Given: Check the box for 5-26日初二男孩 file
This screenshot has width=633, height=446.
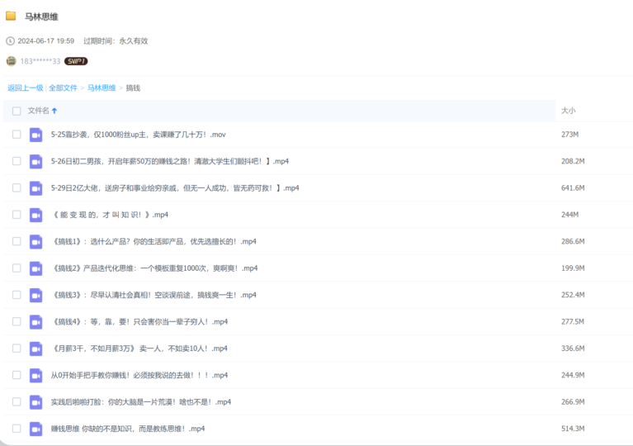Looking at the screenshot, I should tap(17, 161).
